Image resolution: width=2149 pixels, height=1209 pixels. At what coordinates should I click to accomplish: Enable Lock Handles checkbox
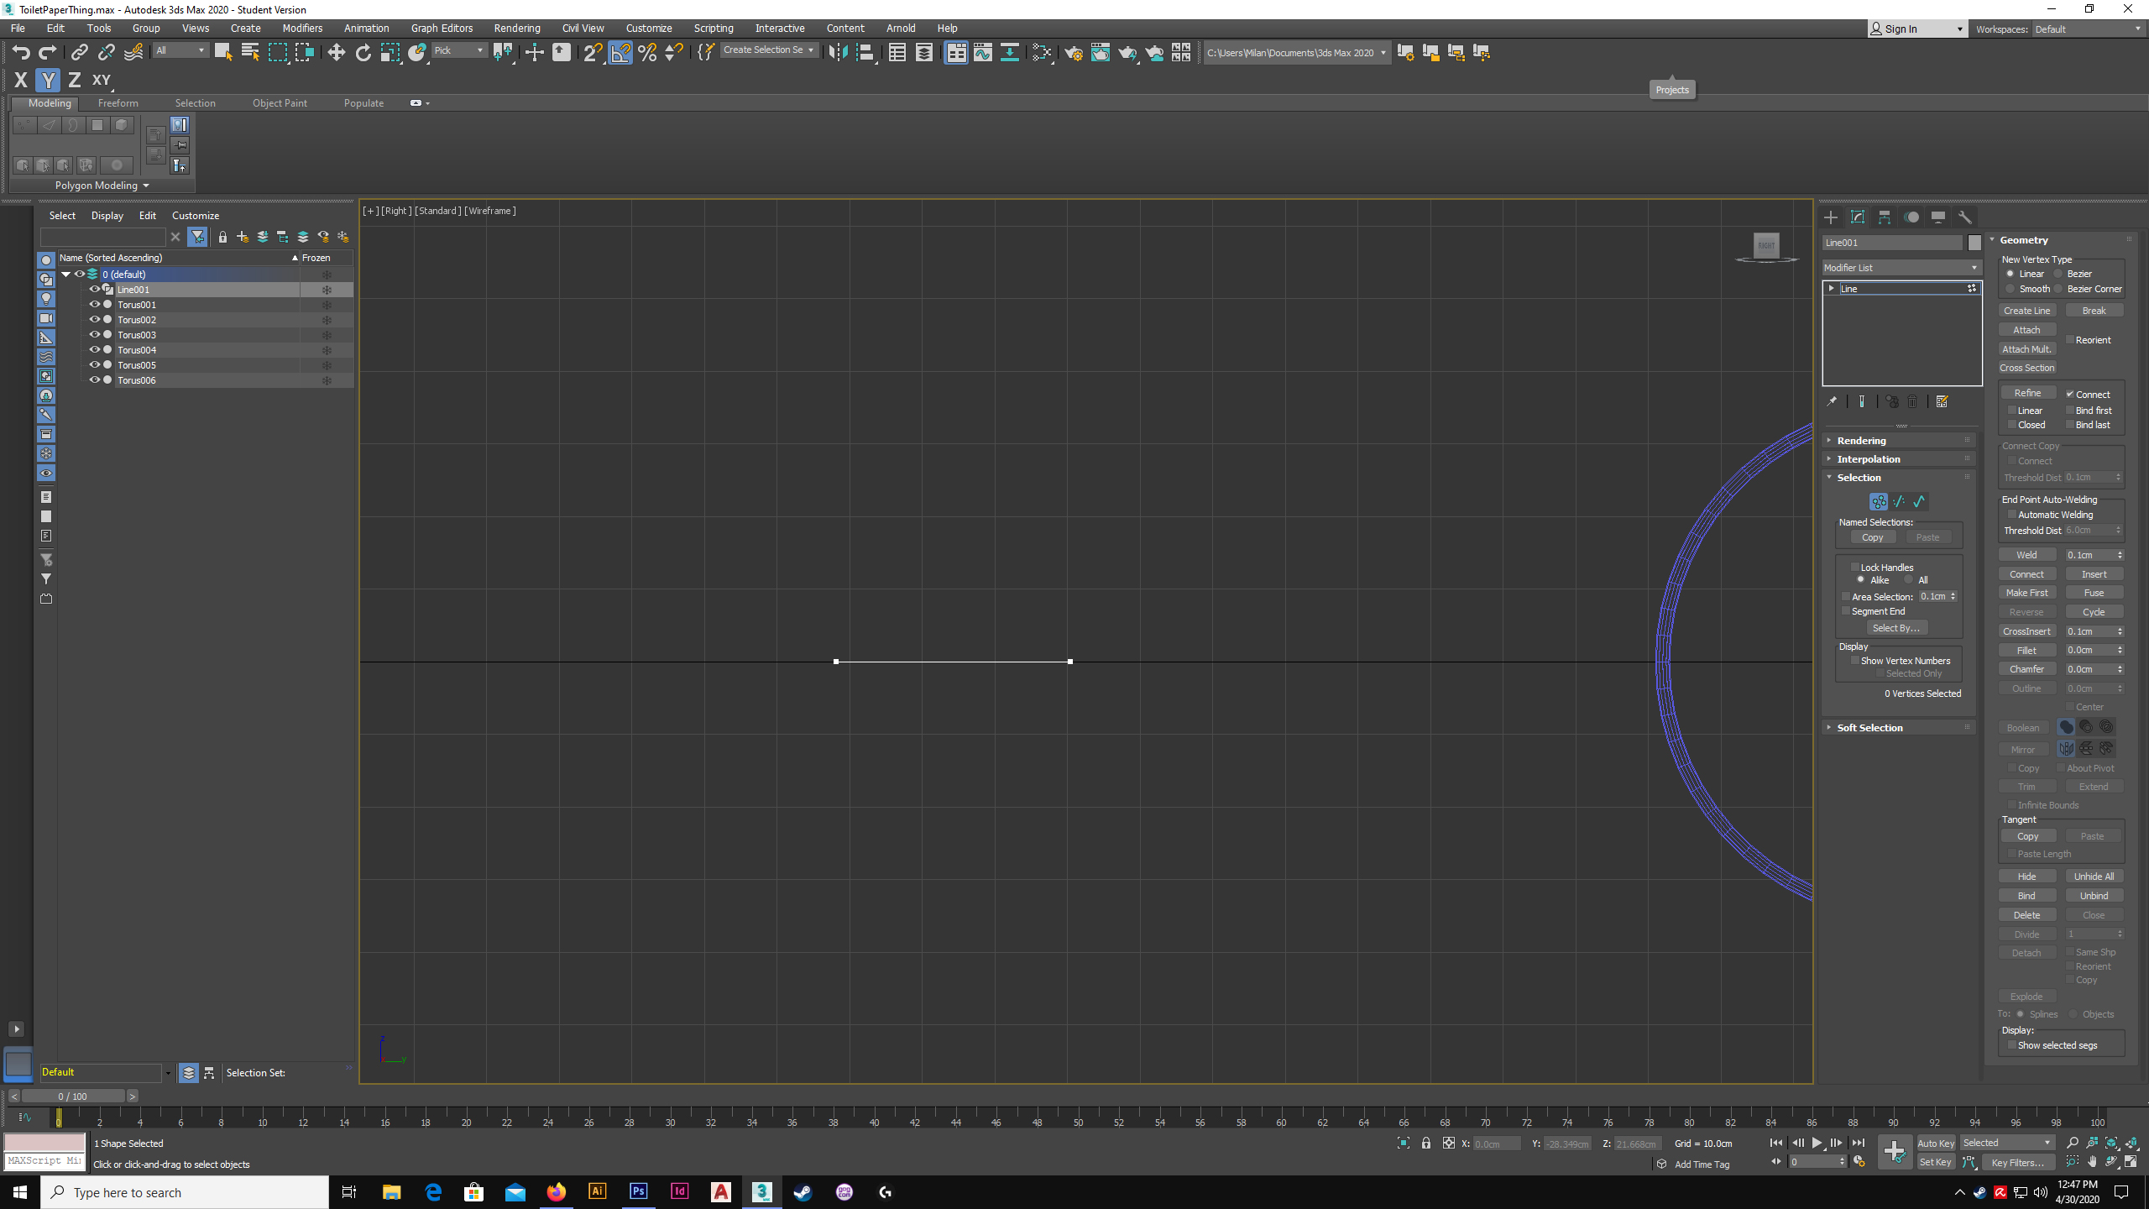coord(1855,568)
